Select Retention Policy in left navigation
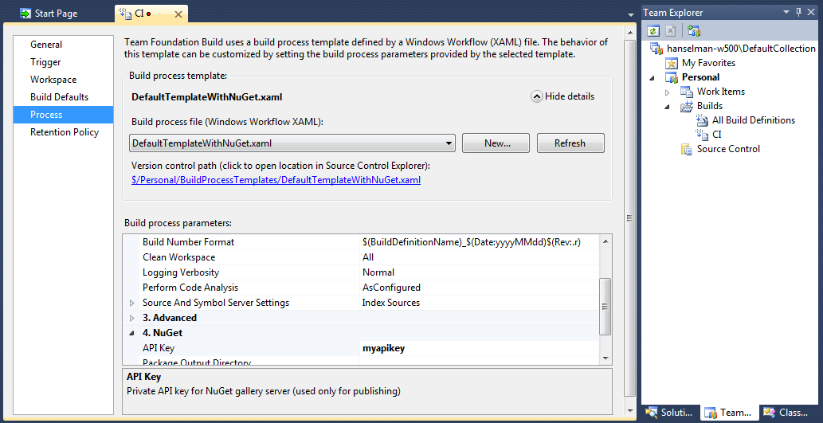 click(x=65, y=132)
